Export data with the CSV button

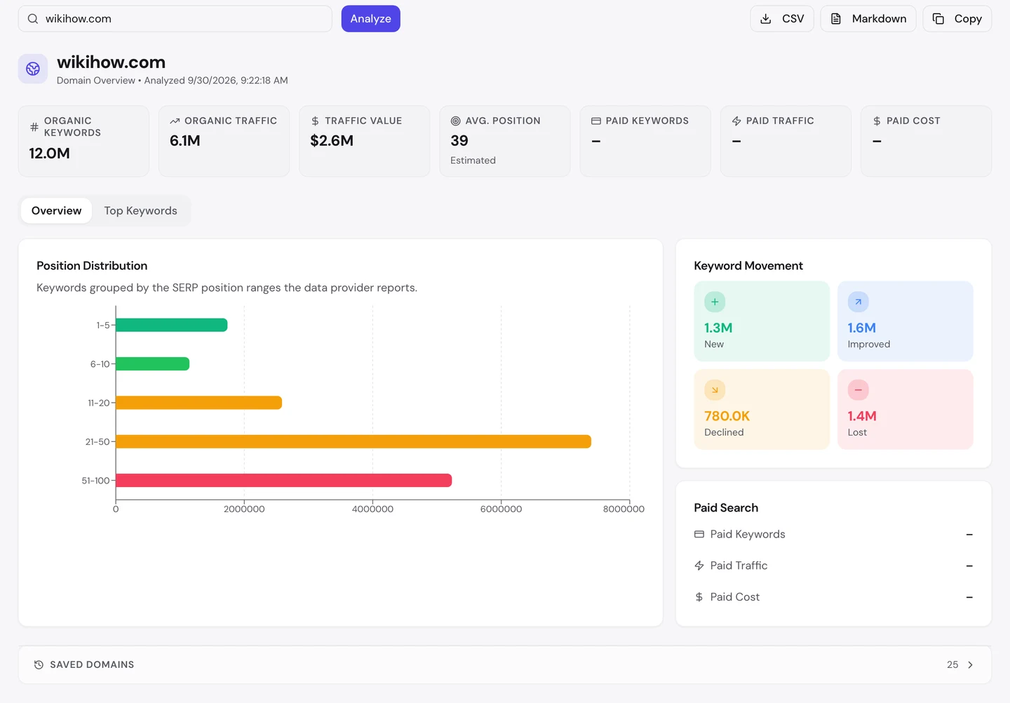(x=782, y=19)
